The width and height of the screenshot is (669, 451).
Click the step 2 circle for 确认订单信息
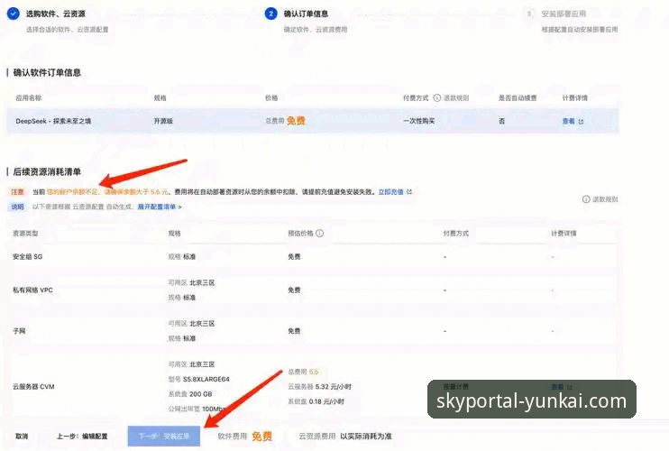tap(270, 14)
